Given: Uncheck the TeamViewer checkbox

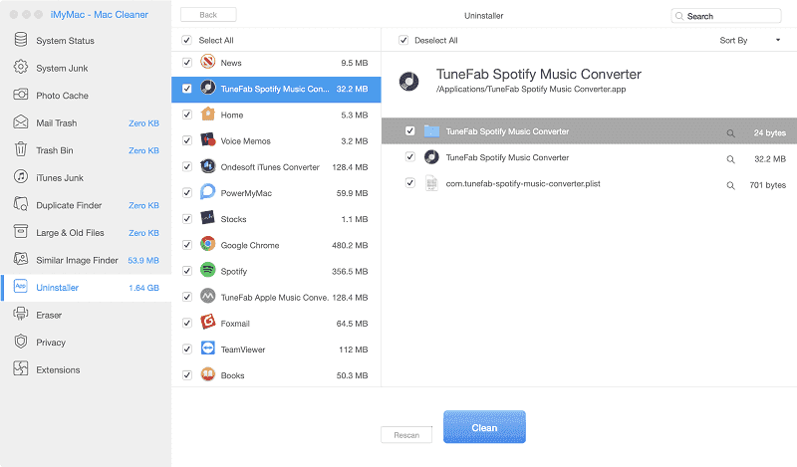Looking at the screenshot, I should (x=187, y=350).
